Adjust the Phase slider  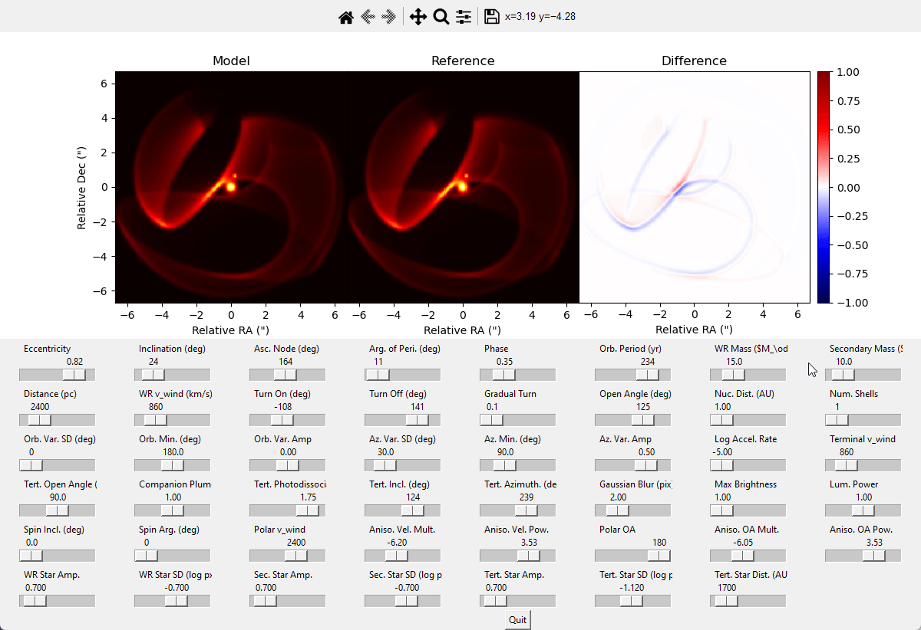point(517,375)
